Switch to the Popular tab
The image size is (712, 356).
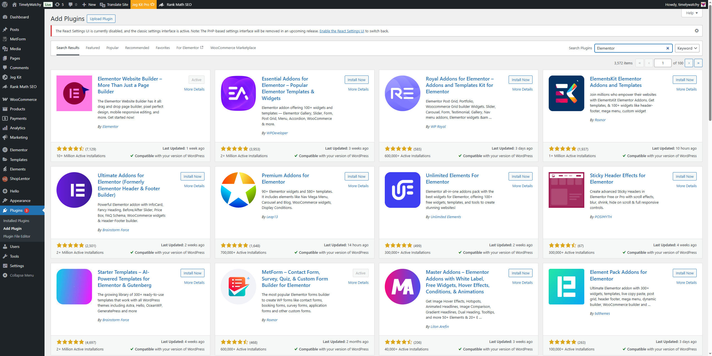click(x=112, y=48)
